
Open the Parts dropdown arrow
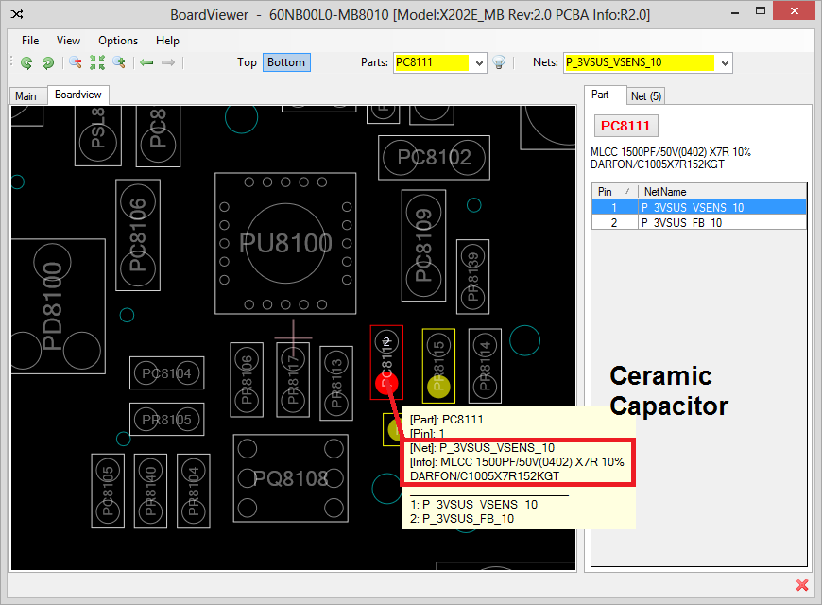pyautogui.click(x=479, y=63)
